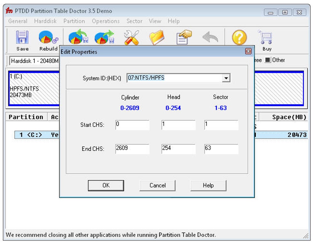
Task: Click the Start CHS sector field
Action: [x=221, y=125]
